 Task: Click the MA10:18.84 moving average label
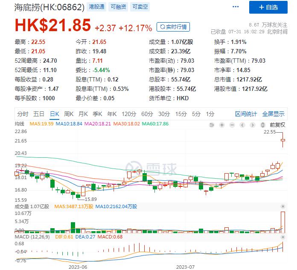pos(69,124)
